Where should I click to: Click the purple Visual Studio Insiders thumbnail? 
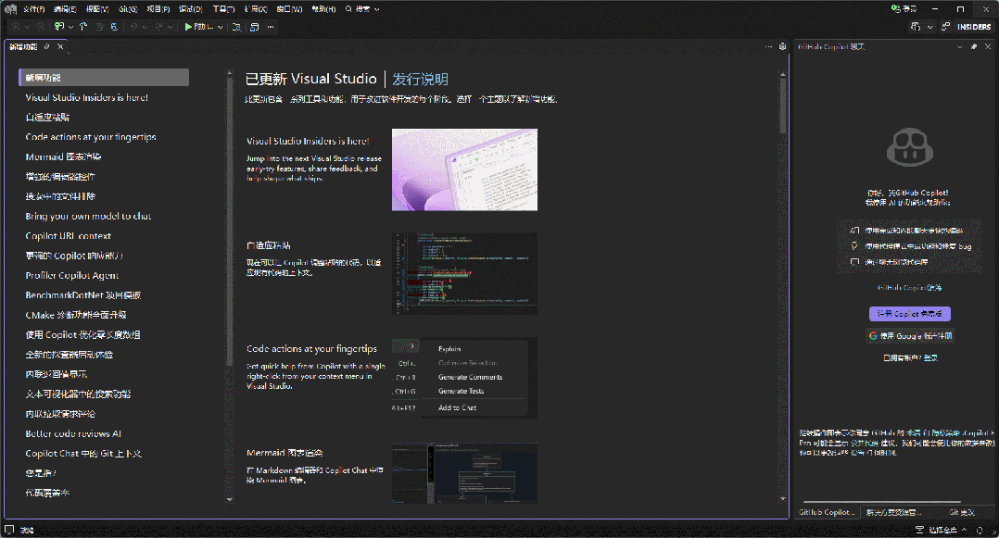click(x=464, y=169)
